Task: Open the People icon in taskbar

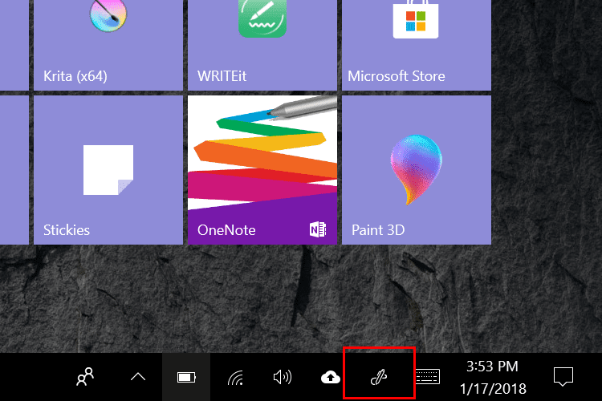Action: (85, 377)
